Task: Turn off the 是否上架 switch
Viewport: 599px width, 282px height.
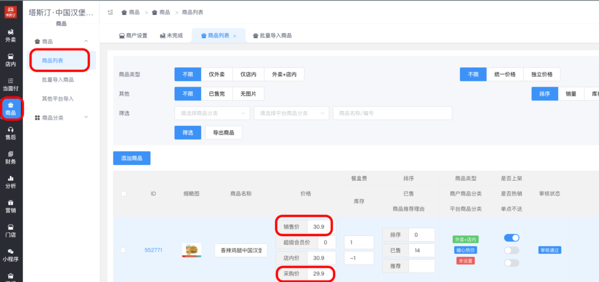Action: (x=511, y=238)
